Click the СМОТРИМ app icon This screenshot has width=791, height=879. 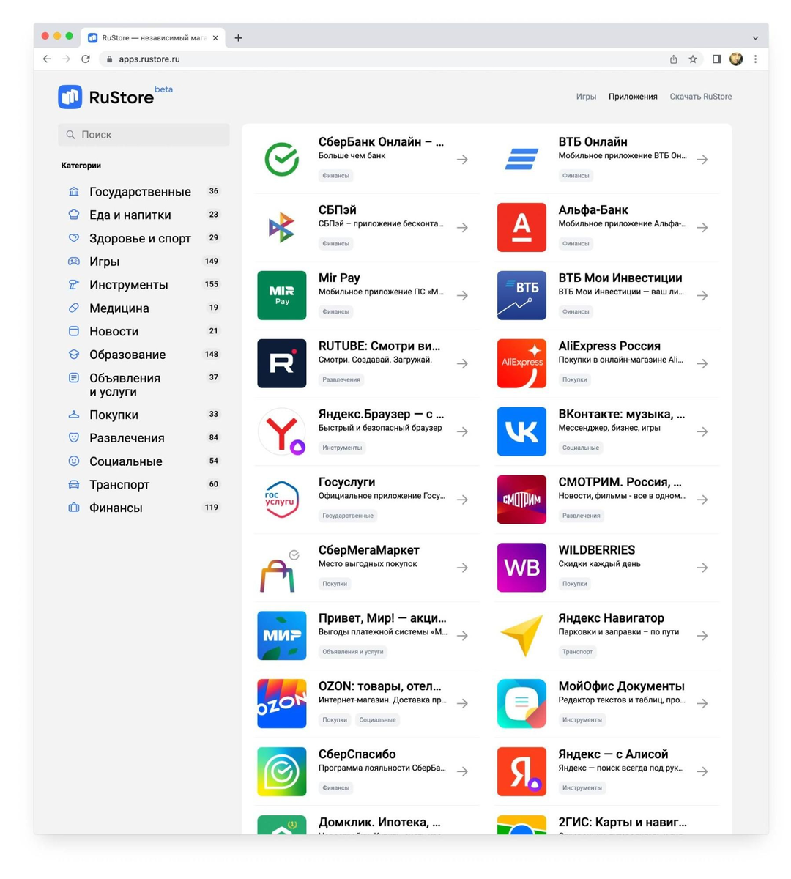521,500
